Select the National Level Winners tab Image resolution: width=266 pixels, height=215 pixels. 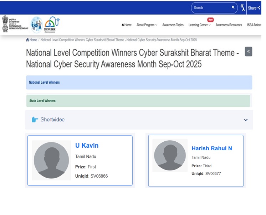[x=139, y=82]
